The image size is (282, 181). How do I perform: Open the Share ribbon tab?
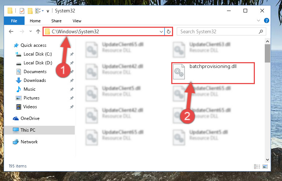pyautogui.click(x=56, y=21)
